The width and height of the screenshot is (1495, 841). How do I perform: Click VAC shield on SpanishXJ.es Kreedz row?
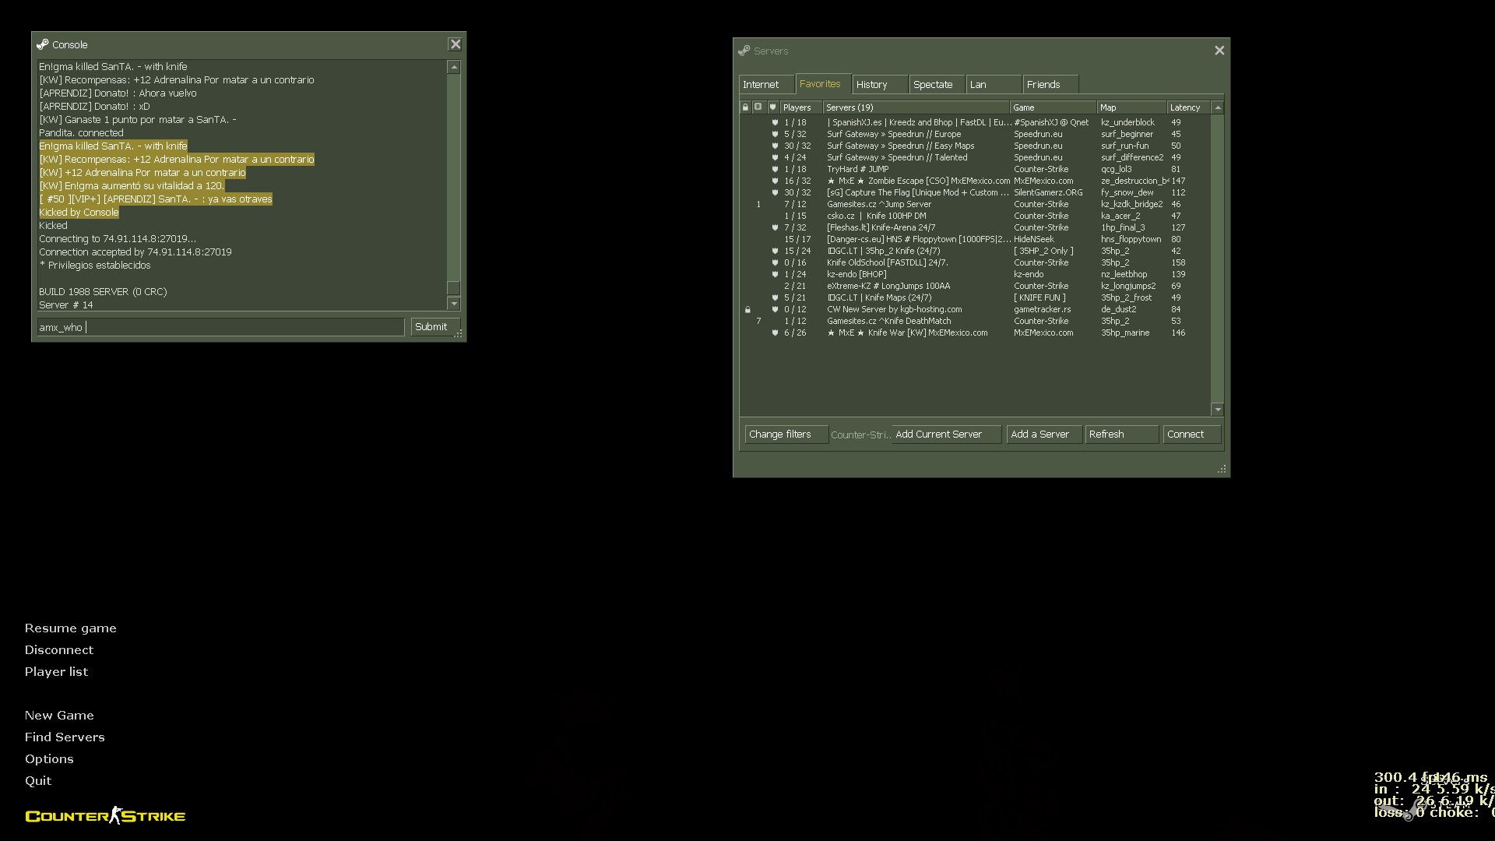[x=775, y=122]
